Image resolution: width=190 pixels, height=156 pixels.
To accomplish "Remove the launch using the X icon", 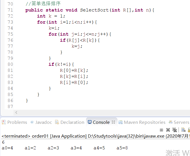I will pyautogui.click(x=168, y=130).
